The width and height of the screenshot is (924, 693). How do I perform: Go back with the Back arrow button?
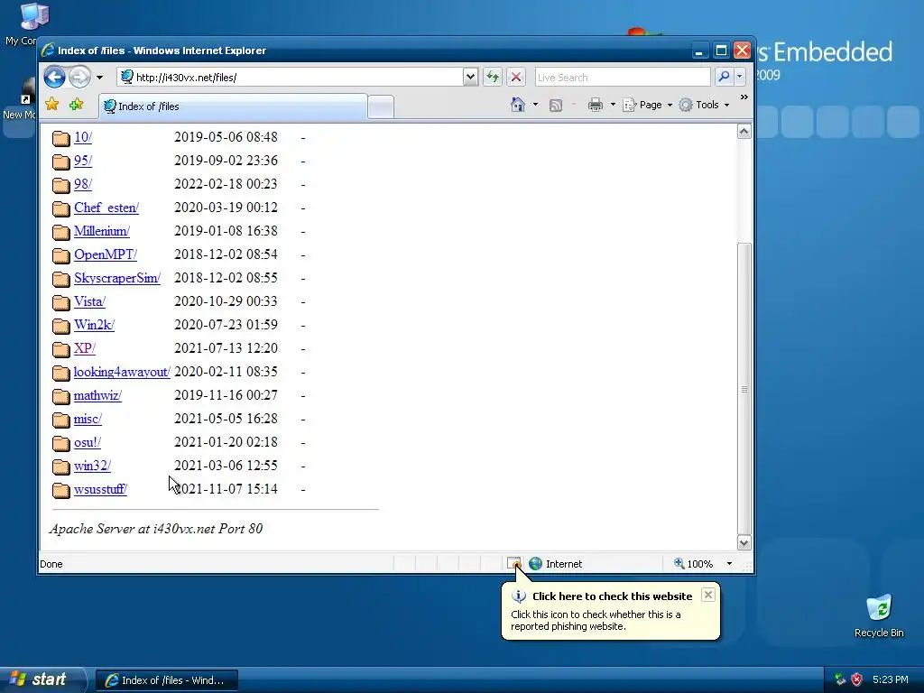click(54, 78)
